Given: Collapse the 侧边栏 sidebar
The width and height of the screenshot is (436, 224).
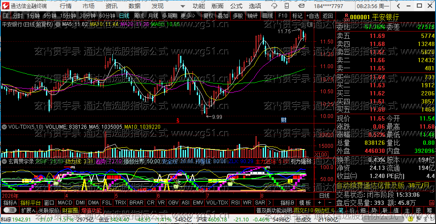Looking at the screenshot, I should point(324,210).
